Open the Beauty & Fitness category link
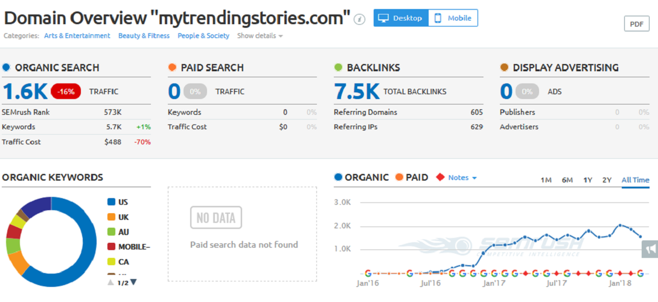 pyautogui.click(x=144, y=36)
